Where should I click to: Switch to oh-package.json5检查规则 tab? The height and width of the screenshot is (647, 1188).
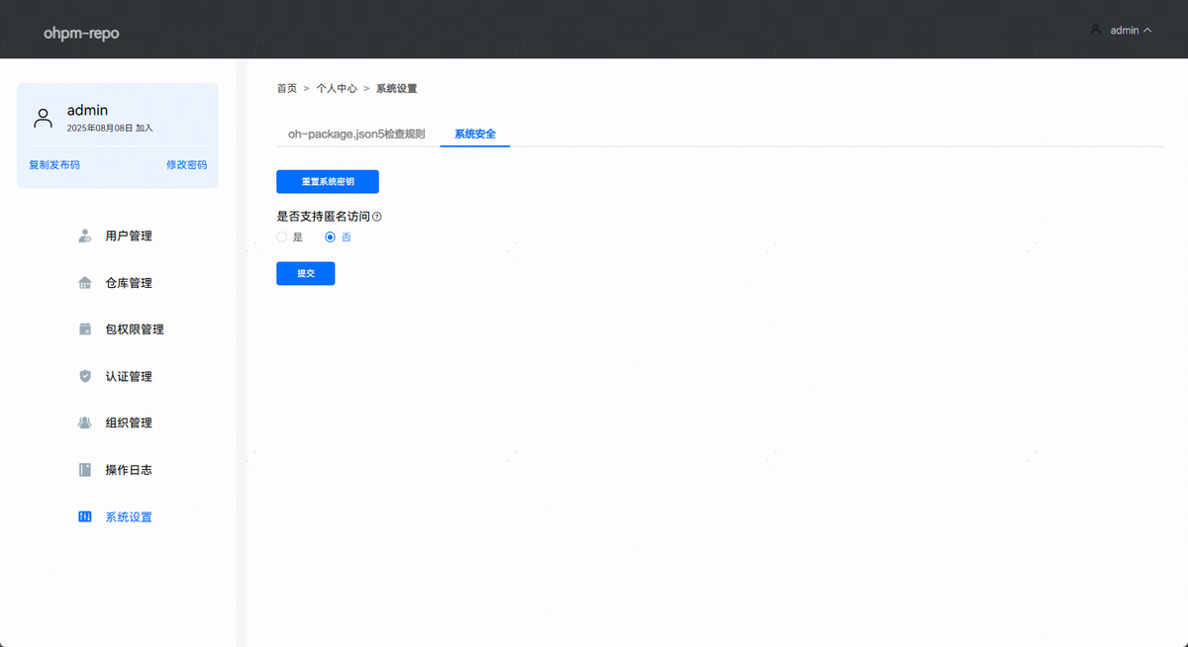point(356,134)
